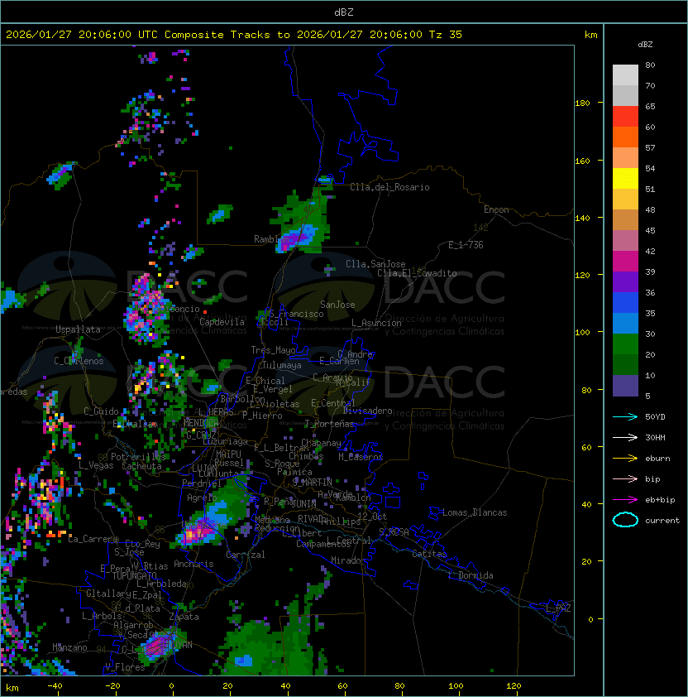Click the C_Guido map label
The height and width of the screenshot is (697, 688).
pos(101,411)
